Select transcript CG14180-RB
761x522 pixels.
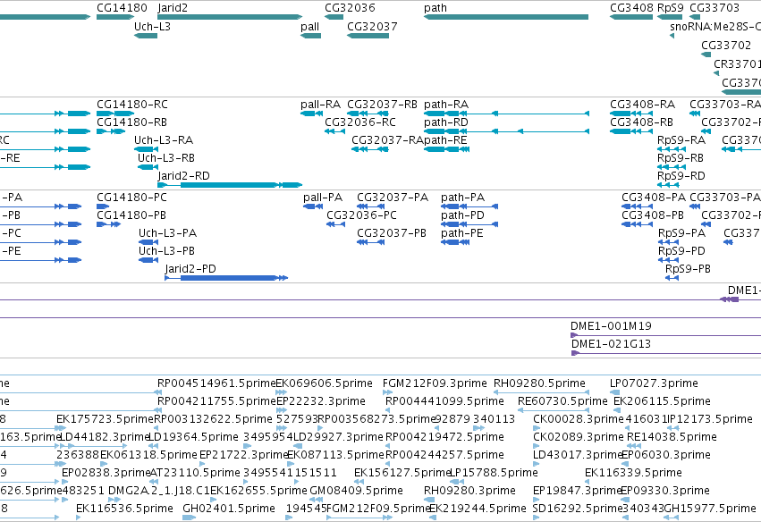(x=111, y=131)
